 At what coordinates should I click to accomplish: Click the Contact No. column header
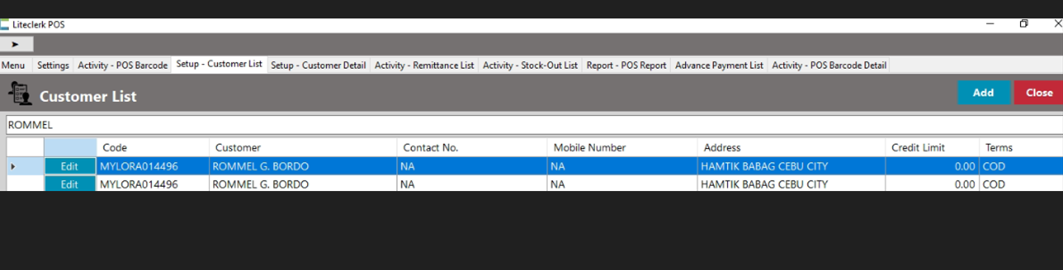coord(472,148)
